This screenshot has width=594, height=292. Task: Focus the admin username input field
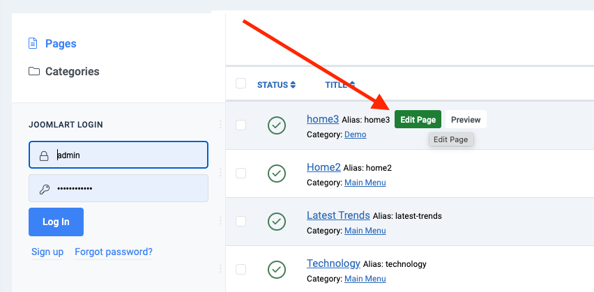(x=129, y=155)
